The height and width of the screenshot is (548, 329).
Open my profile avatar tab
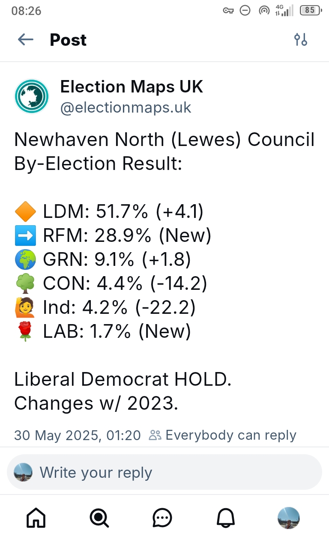[x=289, y=518]
